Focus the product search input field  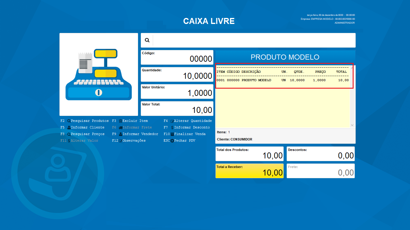point(254,40)
